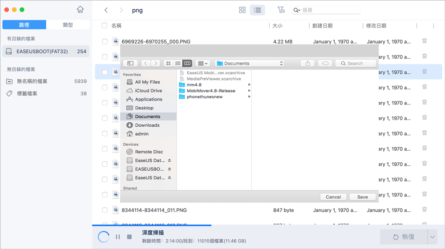Switch to grid thumbnail view
Viewport: 445px width, 249px height.
point(243,10)
